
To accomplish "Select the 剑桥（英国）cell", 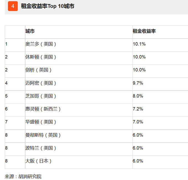I will (x=38, y=70).
